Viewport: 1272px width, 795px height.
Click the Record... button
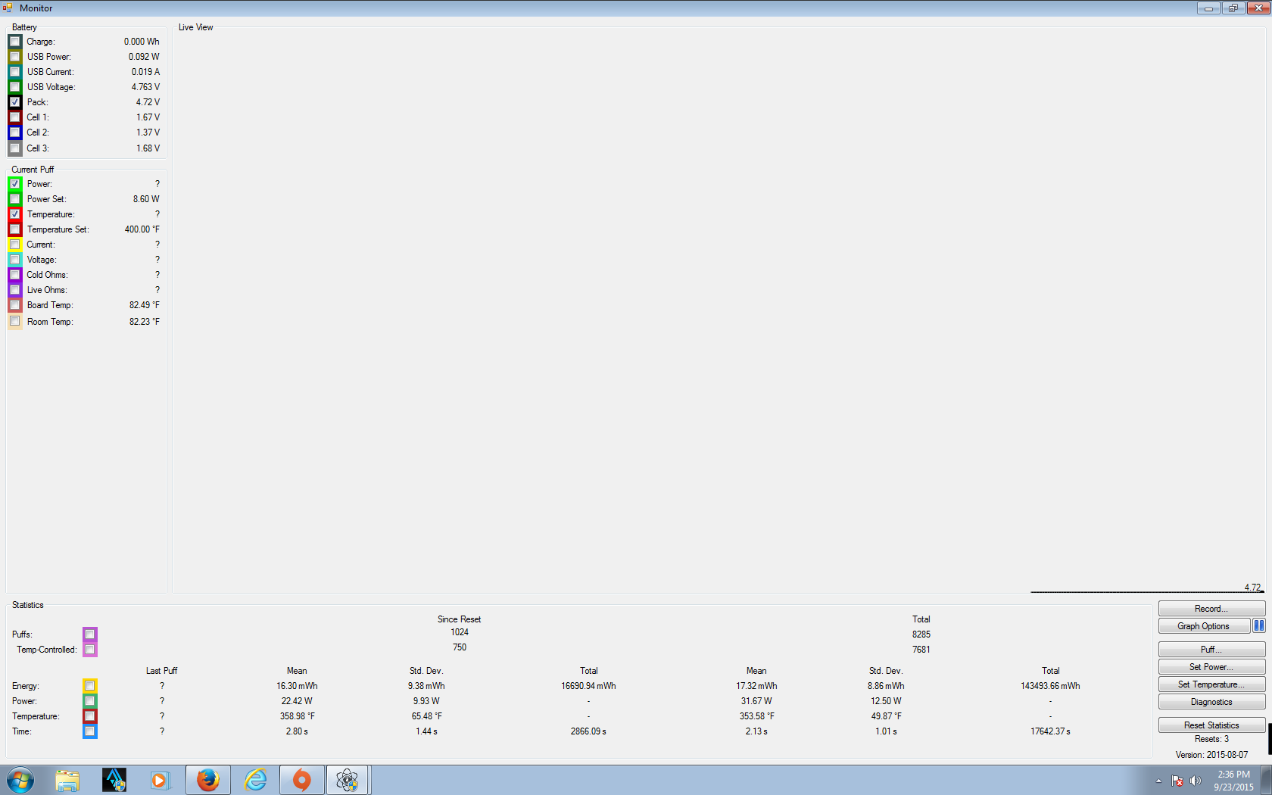pyautogui.click(x=1211, y=609)
